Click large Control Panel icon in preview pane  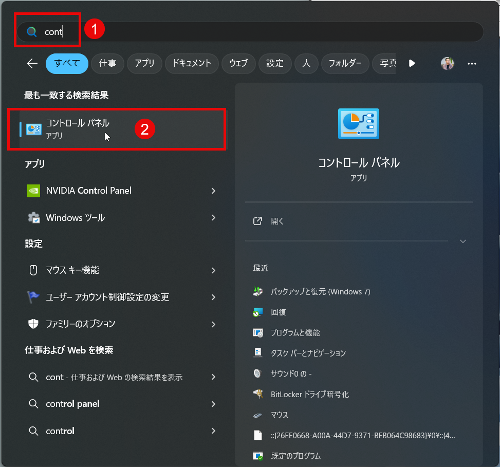click(359, 124)
